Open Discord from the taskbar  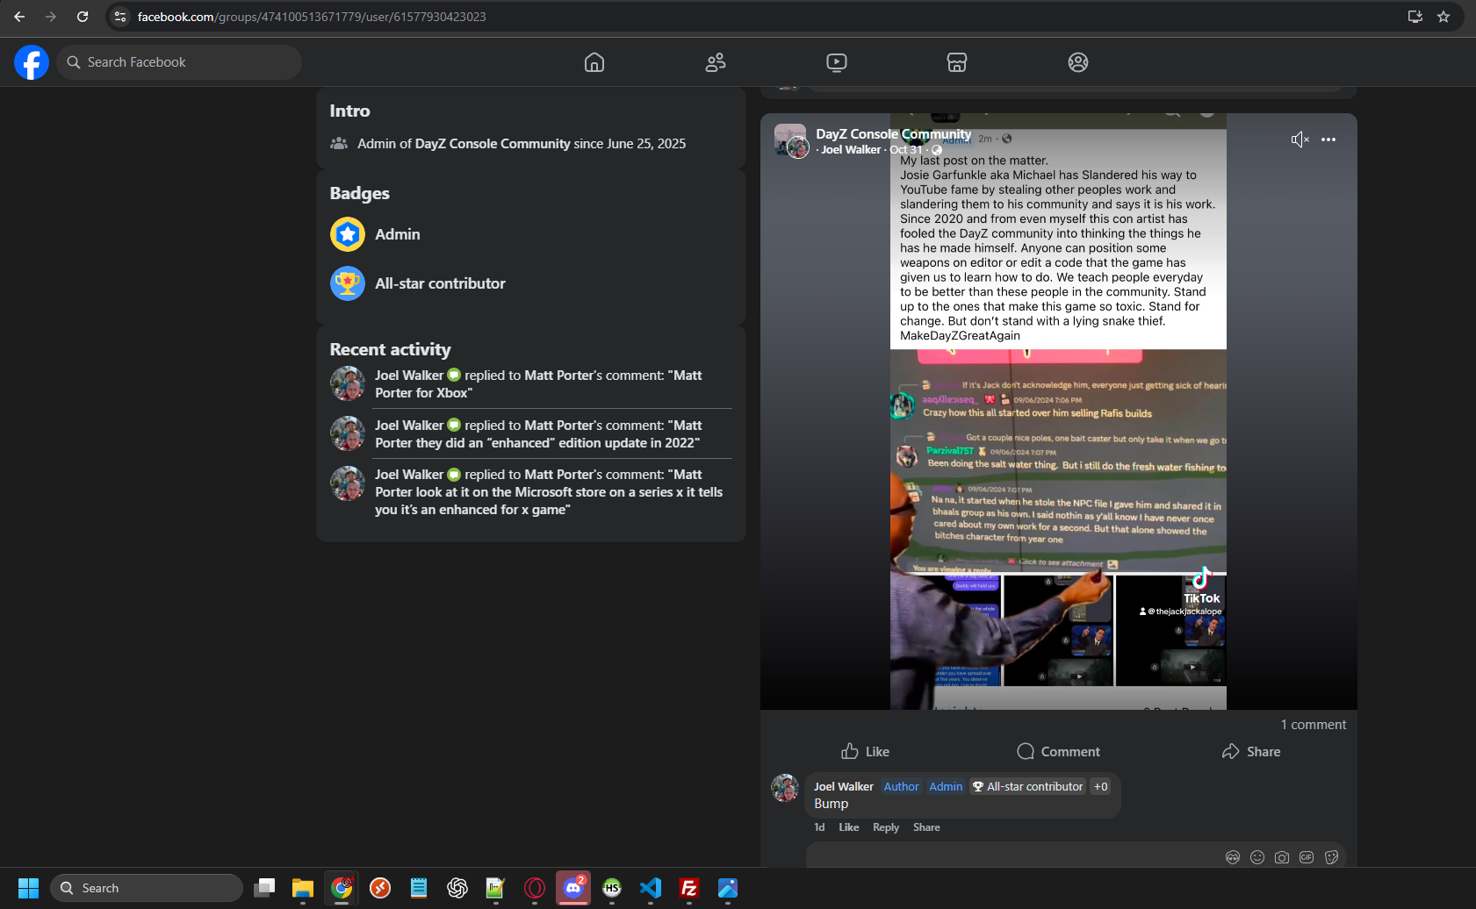pyautogui.click(x=573, y=888)
